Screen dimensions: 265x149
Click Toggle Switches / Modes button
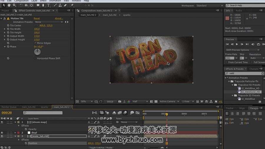101,148
